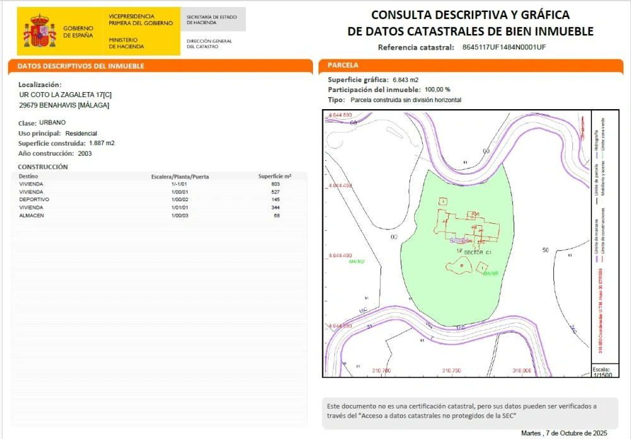Screen dimensions: 631x439
Task: Click the '1/00/02' cell
Action: coord(180,199)
